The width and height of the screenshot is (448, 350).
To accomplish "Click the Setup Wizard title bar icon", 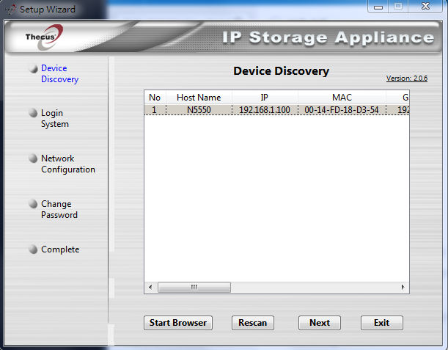I will click(10, 9).
